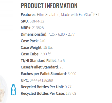Click the Film-Sealable feature text
Screen dimensions: 112x103
[x=48, y=15]
